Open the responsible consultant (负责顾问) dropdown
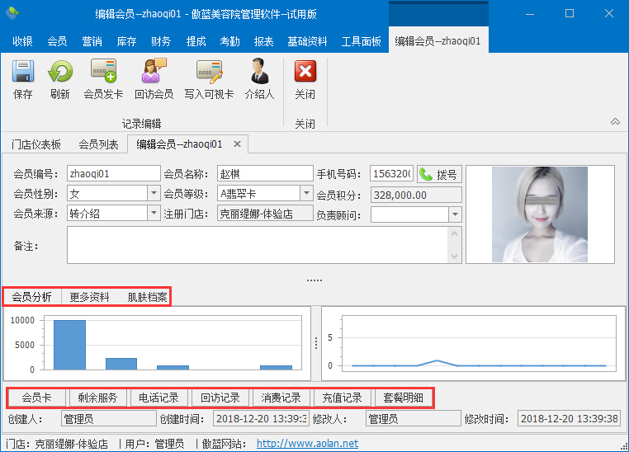 (454, 214)
